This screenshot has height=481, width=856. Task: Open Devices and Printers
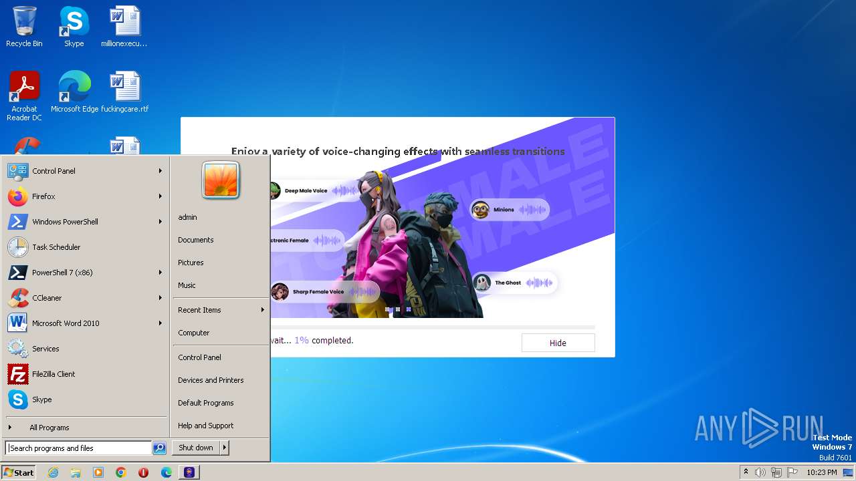pos(221,380)
